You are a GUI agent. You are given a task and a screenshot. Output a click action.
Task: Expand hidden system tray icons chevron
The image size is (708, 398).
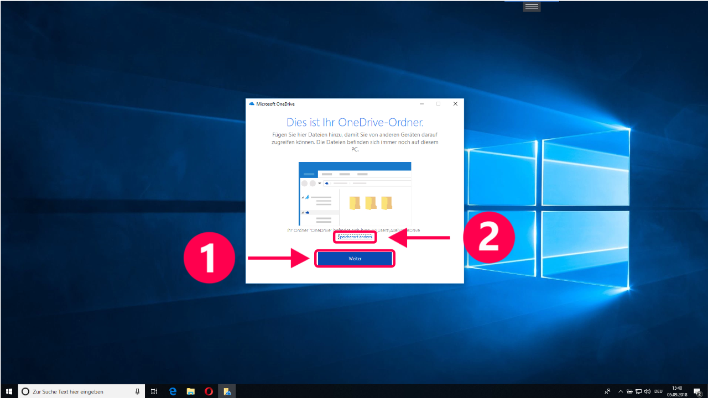[621, 391]
